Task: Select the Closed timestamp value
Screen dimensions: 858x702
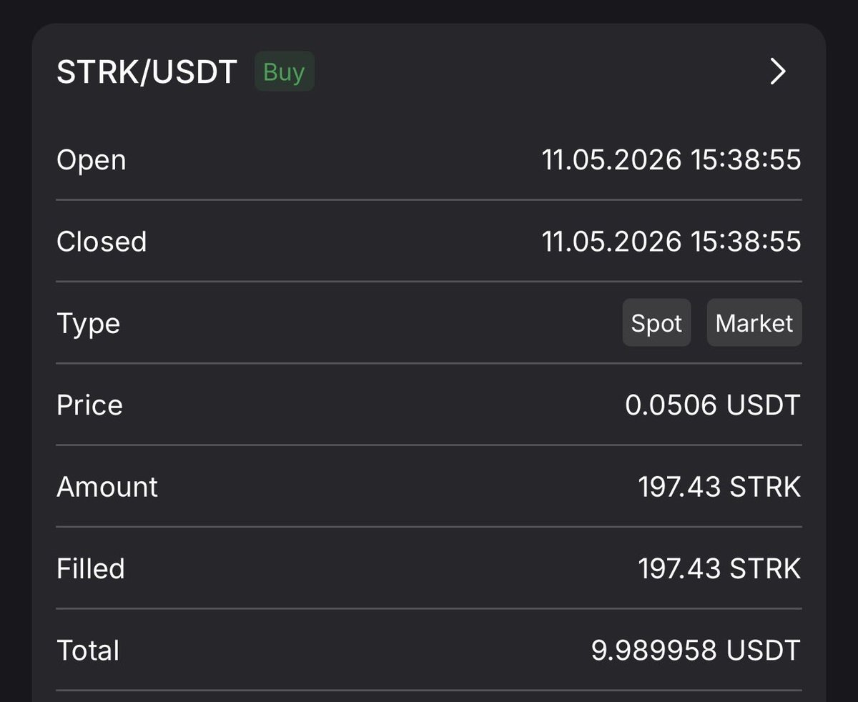Action: 671,242
